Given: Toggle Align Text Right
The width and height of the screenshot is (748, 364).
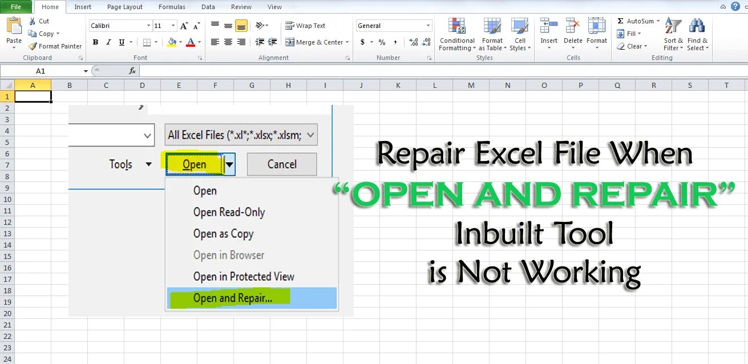Looking at the screenshot, I should 241,42.
